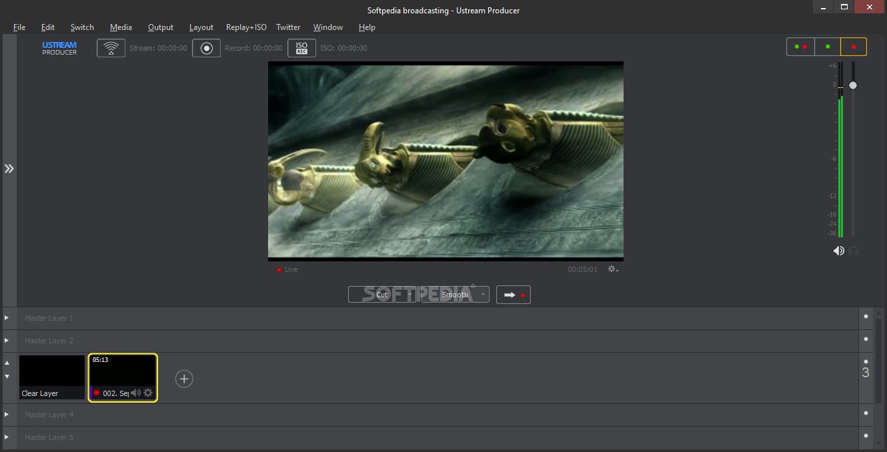Show both preview and live view mode
The width and height of the screenshot is (887, 452).
pos(801,47)
